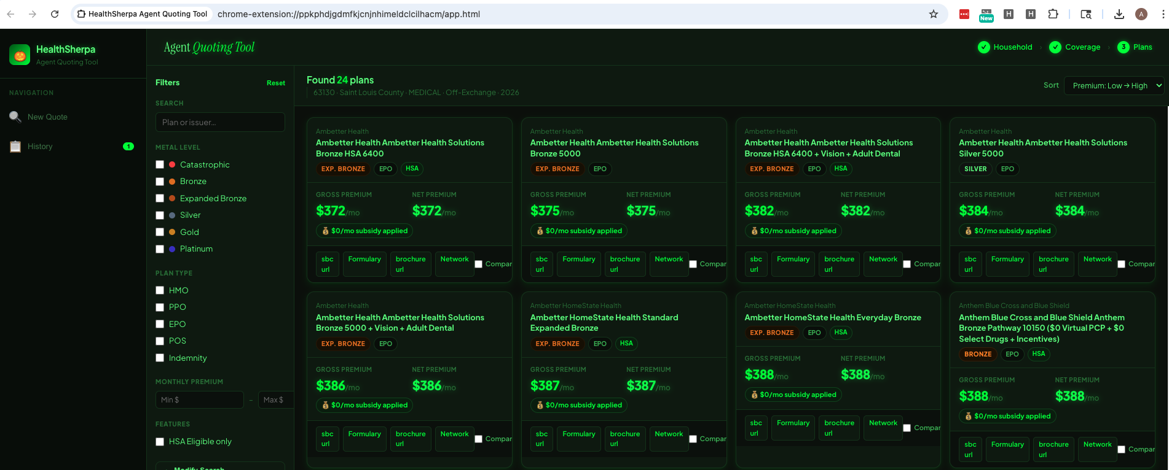This screenshot has width=1169, height=470.
Task: Go to the Household step
Action: 1006,47
